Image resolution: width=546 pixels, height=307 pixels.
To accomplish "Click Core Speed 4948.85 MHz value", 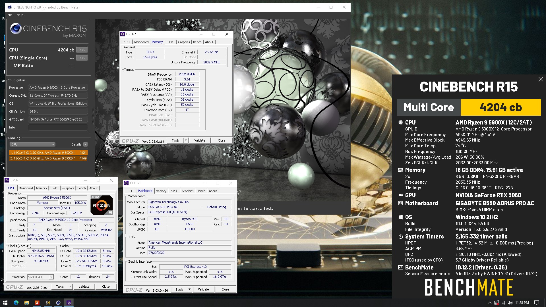I will pos(41,251).
